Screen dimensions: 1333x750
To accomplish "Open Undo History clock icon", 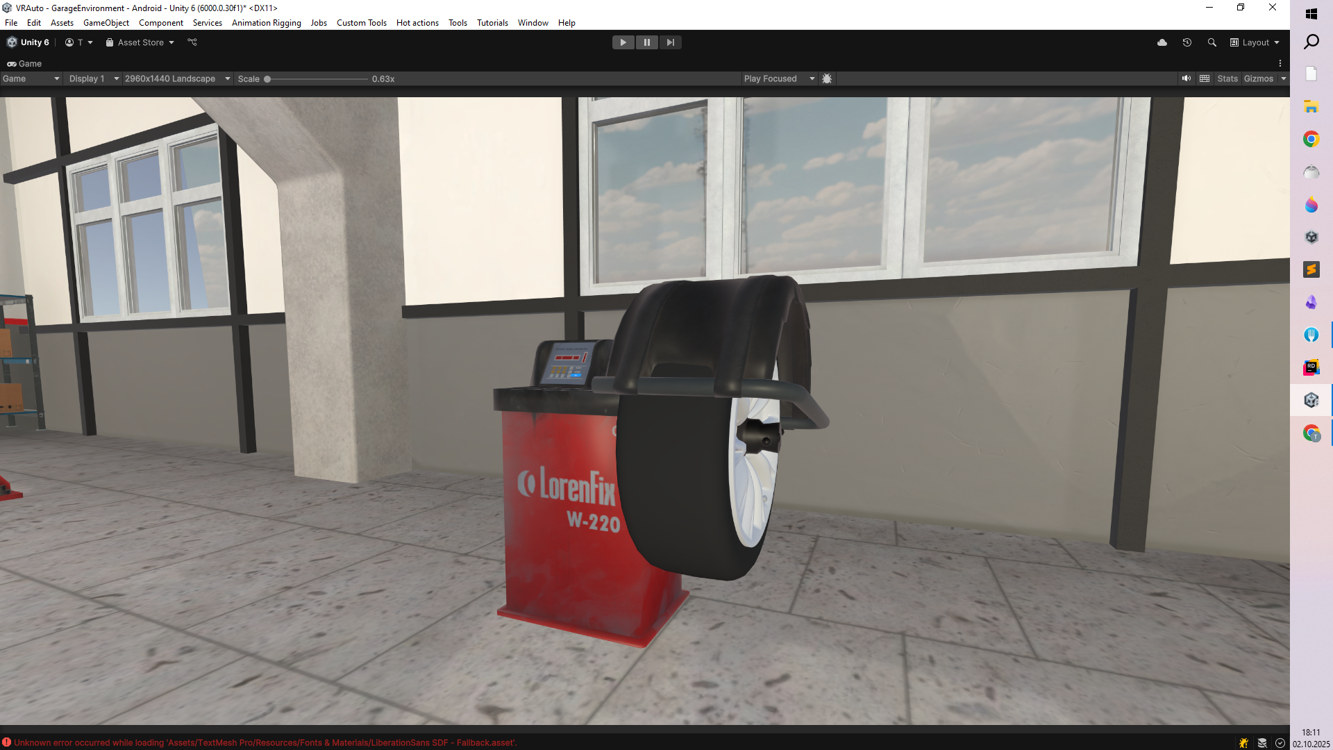I will click(1187, 42).
